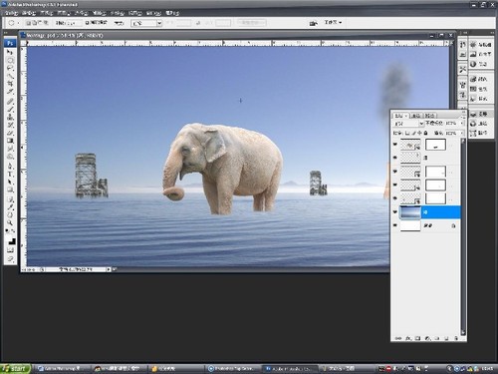Select the Slice tool
The image size is (498, 374).
10,92
